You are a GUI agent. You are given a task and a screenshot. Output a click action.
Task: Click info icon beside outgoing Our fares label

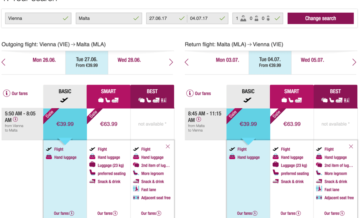[7, 93]
